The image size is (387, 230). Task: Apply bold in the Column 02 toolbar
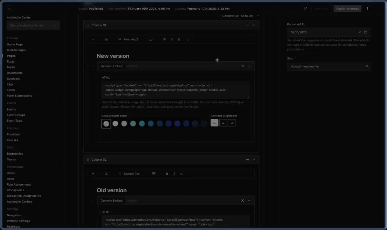tap(167, 174)
